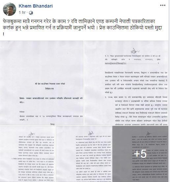170x182 pixels.
Task: Click the heading line above निवेदन-पत्र title
Action: pos(50,84)
